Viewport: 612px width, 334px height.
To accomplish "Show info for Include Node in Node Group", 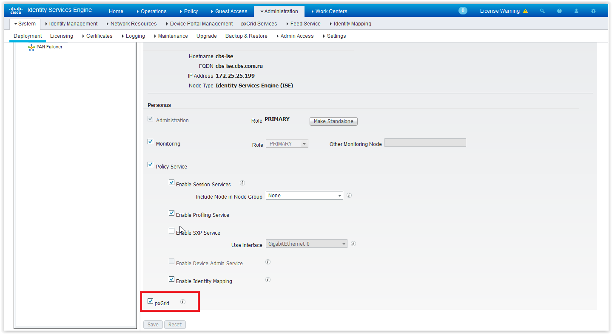I will (349, 195).
